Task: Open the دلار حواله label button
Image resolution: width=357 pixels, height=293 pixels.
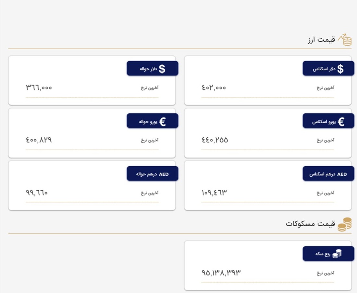Action: (x=152, y=68)
